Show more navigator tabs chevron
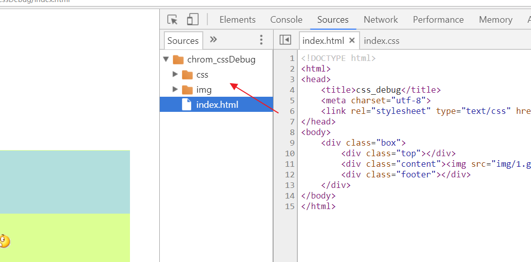 (x=213, y=39)
